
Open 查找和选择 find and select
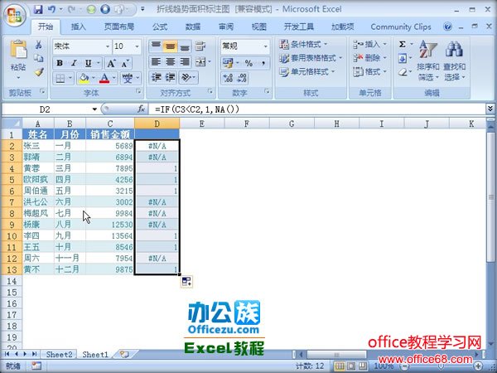(x=454, y=61)
